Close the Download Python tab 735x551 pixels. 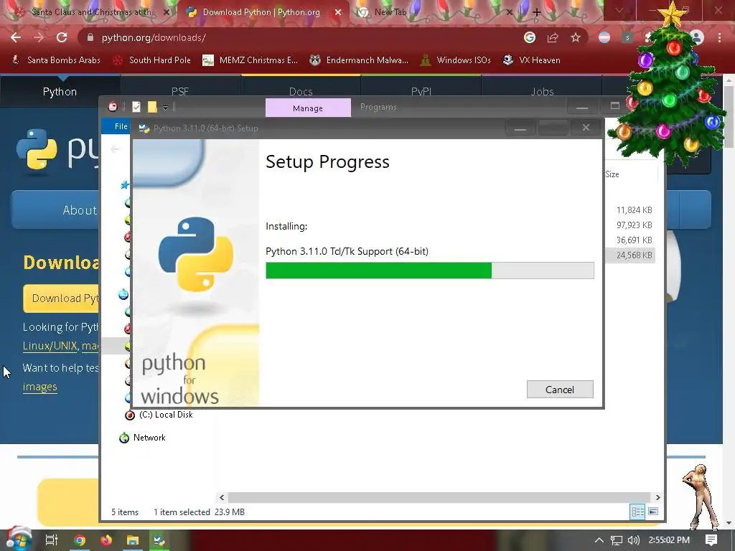[338, 13]
